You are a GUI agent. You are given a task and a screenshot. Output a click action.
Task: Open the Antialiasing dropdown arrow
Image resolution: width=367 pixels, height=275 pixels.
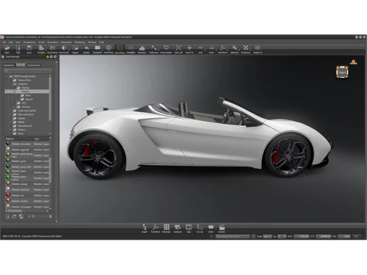tap(46, 50)
